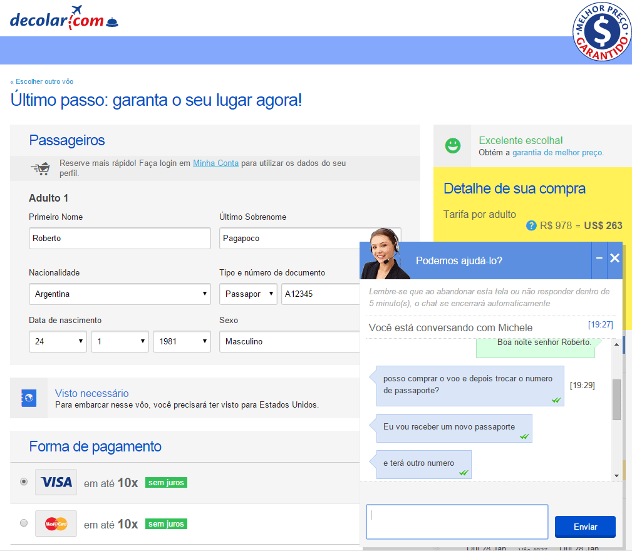Click the Melhor Preço Garantido badge
This screenshot has width=632, height=551.
(x=602, y=32)
